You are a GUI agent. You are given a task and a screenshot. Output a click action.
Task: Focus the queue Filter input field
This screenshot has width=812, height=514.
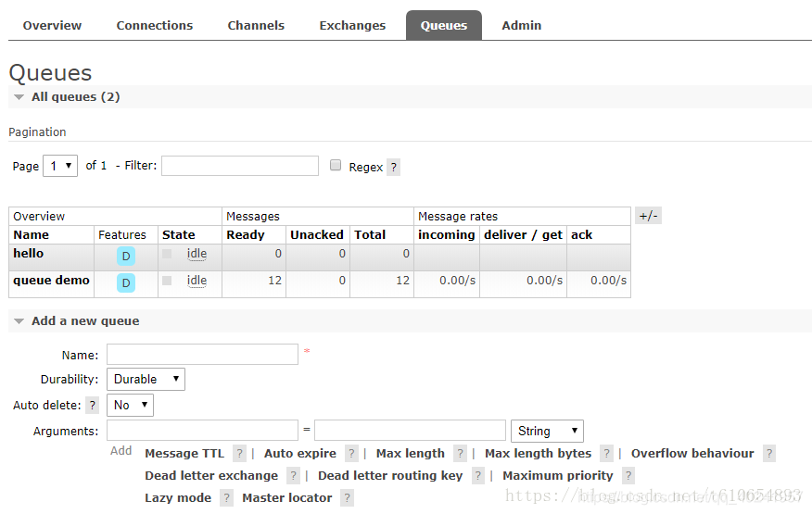point(240,166)
